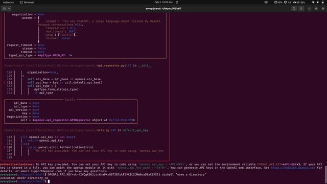Click line 186 'raise openai.error.AuthenticationError'
Image resolution: width=327 pixels, height=184 pixels.
pos(60,147)
